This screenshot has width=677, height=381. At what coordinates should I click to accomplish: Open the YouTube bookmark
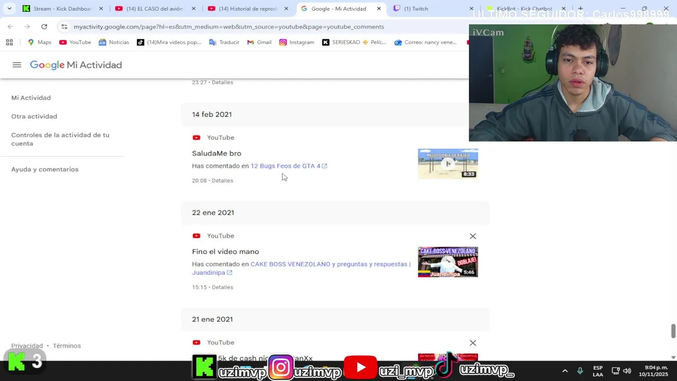(x=75, y=42)
